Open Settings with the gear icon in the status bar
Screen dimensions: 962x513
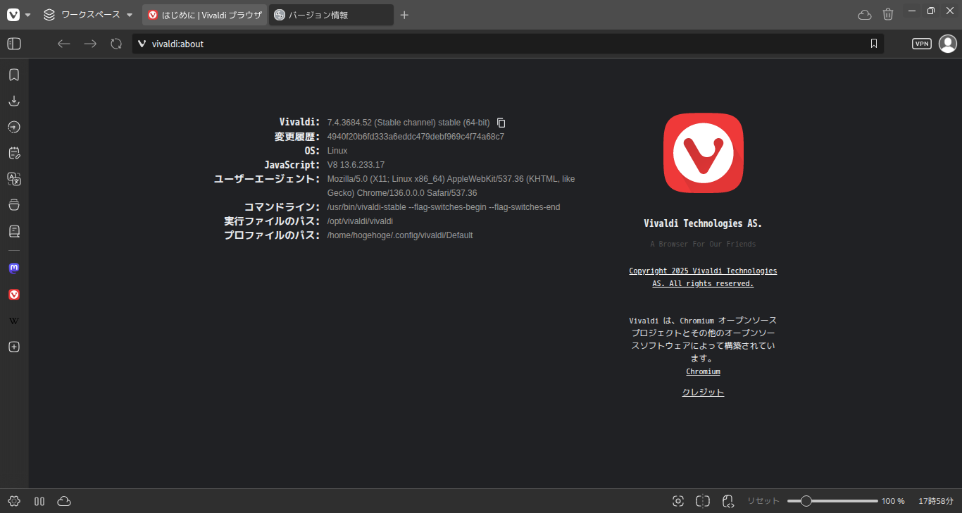(x=14, y=501)
